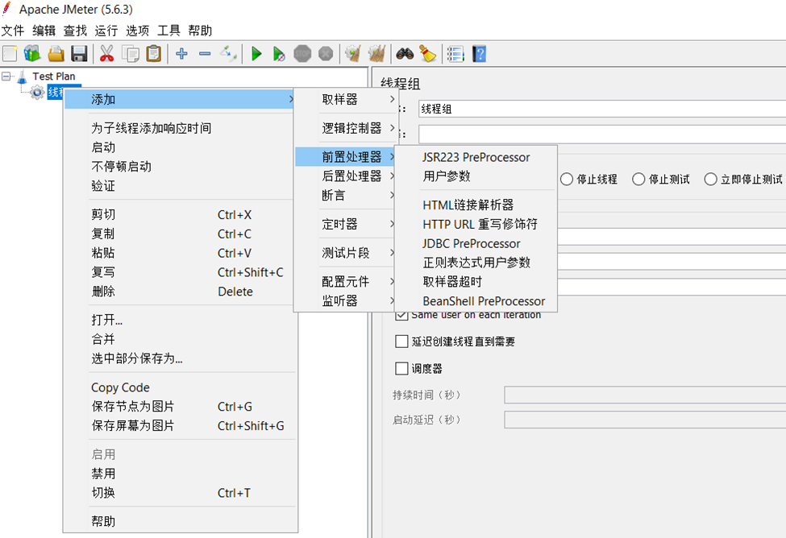Open the 编辑 menu
Viewport: 786px width, 538px height.
click(x=44, y=31)
